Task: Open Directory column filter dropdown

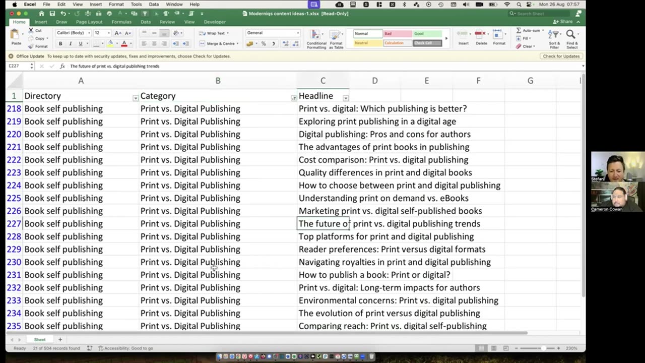Action: coord(135,98)
